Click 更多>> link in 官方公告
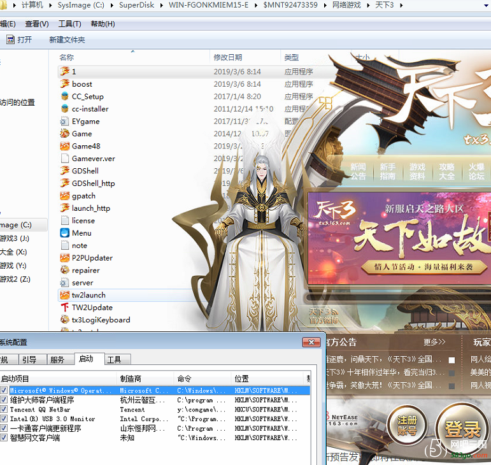Viewport: 491px width, 465px height. point(434,342)
